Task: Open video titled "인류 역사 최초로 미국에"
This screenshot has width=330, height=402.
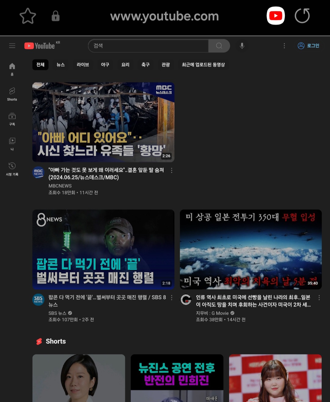Action: coord(253,301)
